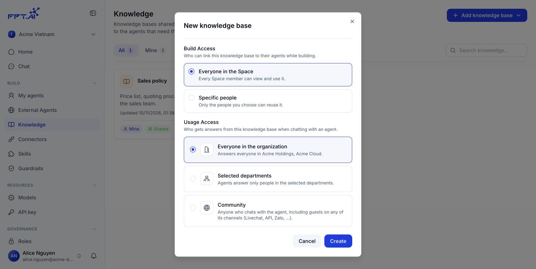This screenshot has width=536, height=269.
Task: Click the Shared tag on Sales policy
Action: 158,129
